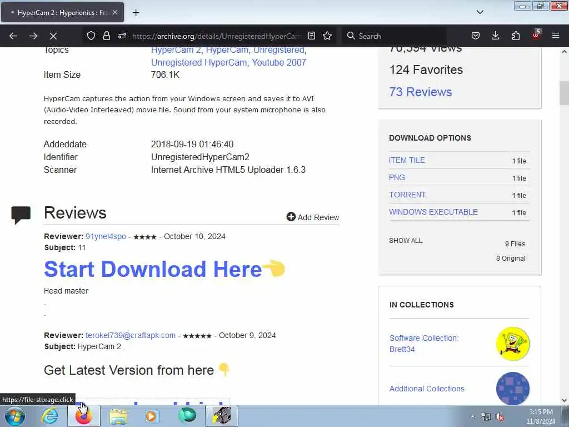Click the 8 Original count text
This screenshot has height=427, width=569.
511,259
